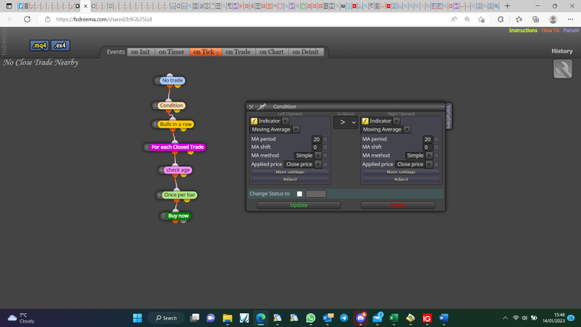Viewport: 581px width, 327px height.
Task: Open WhatsApp from the taskbar
Action: click(310, 318)
